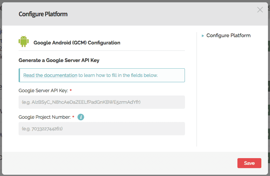The width and height of the screenshot is (270, 176).
Task: Click the Generate a Google Server API Key heading
Action: (59, 60)
